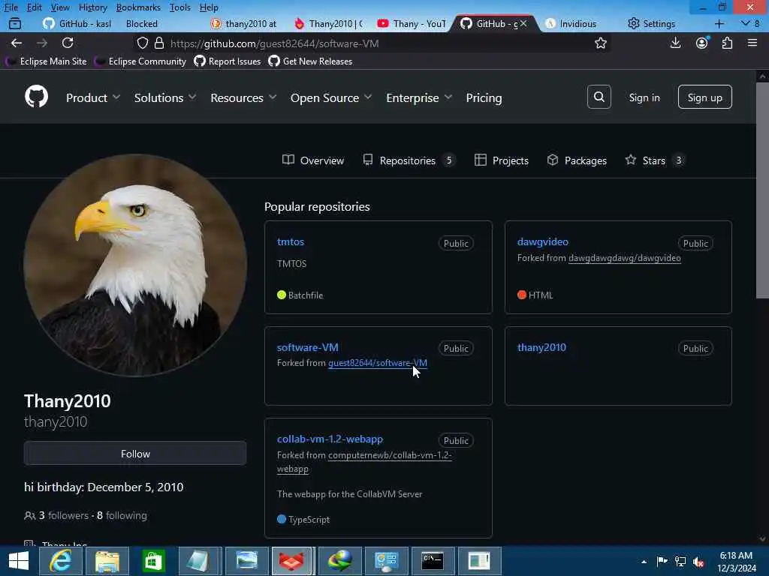Image resolution: width=769 pixels, height=576 pixels.
Task: Click the 3 followers link
Action: 64,515
